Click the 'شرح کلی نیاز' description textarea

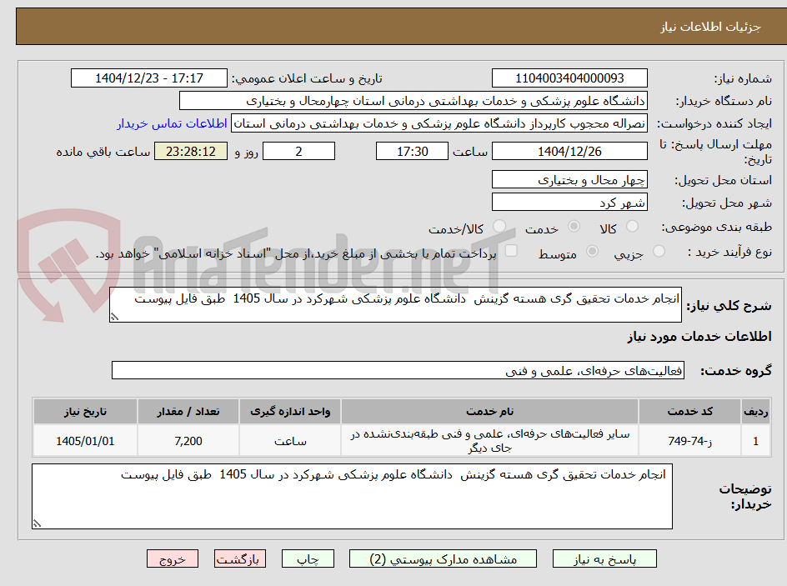coord(395,304)
